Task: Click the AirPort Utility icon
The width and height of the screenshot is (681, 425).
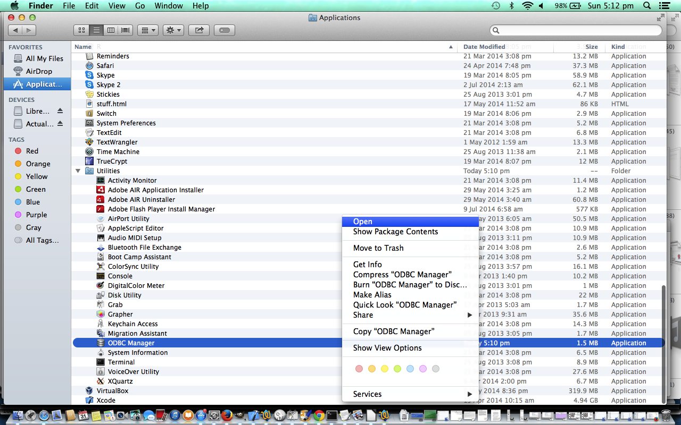Action: coord(101,218)
